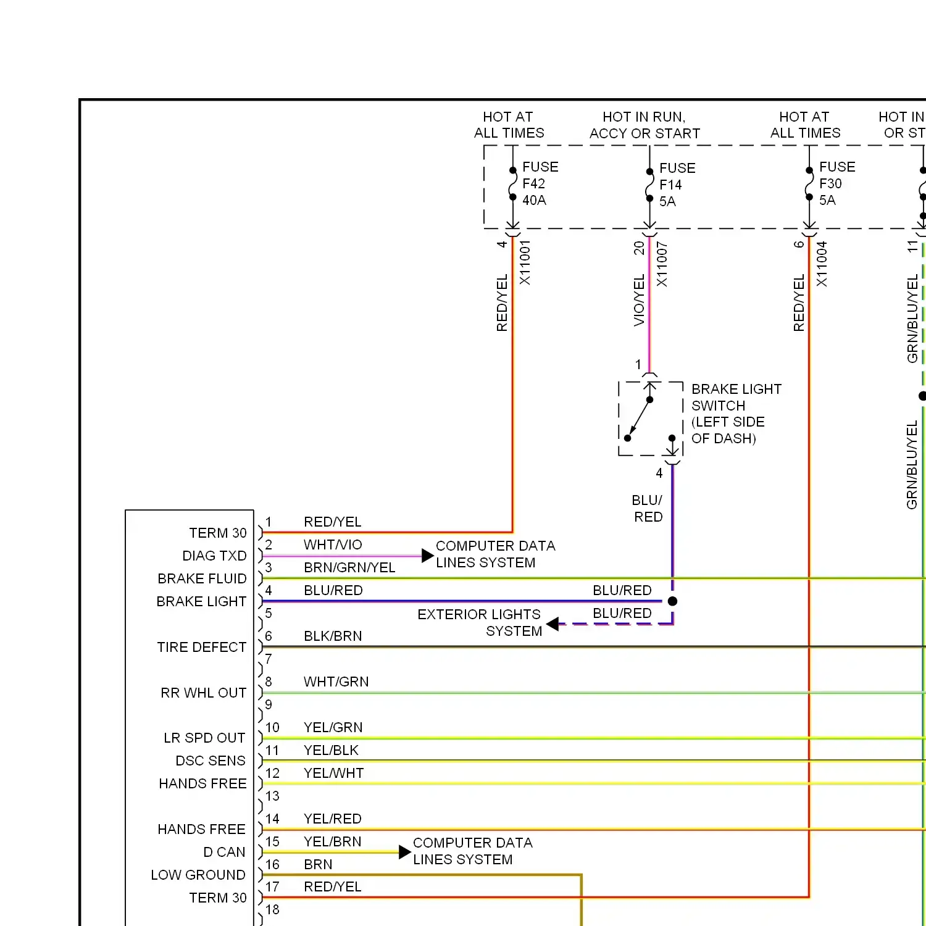Screen dimensions: 926x926
Task: Select the F30 fuse symbol
Action: tap(809, 183)
